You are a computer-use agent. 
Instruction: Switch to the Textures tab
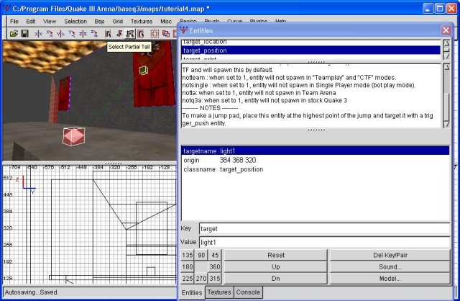coord(219,292)
